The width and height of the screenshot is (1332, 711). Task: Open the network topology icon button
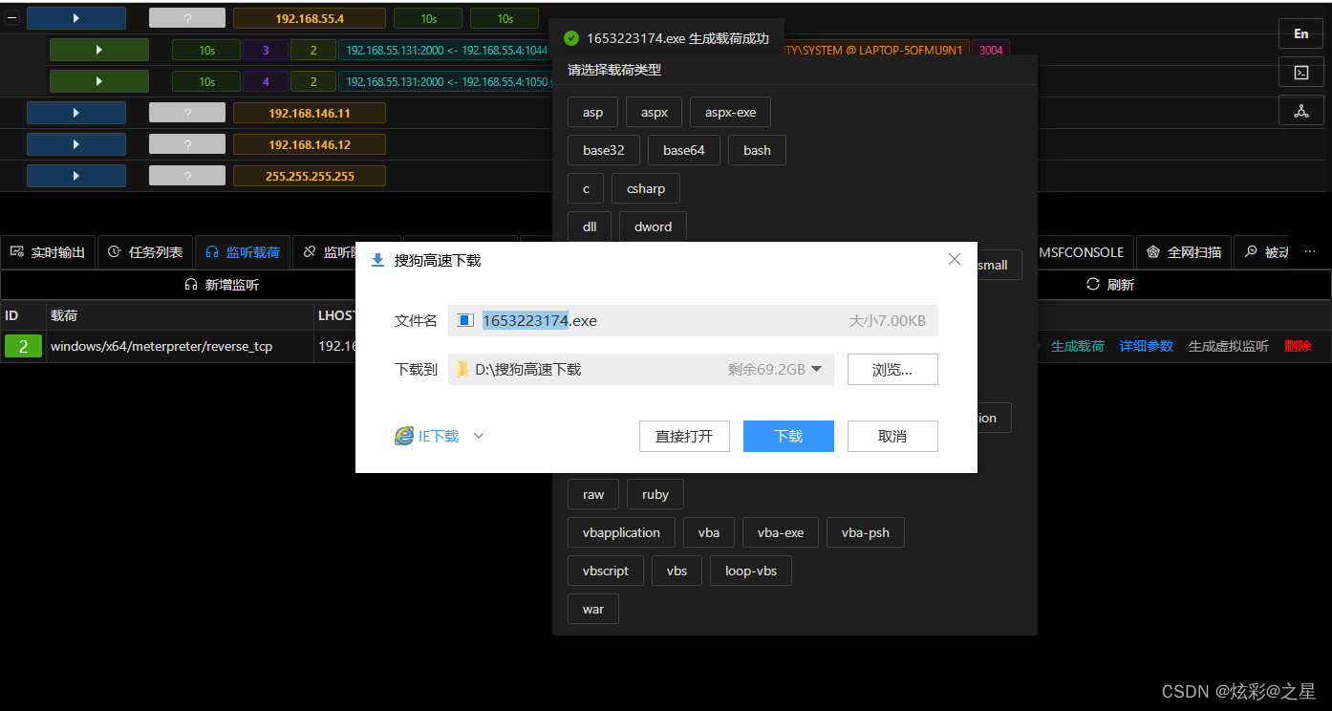click(1301, 110)
